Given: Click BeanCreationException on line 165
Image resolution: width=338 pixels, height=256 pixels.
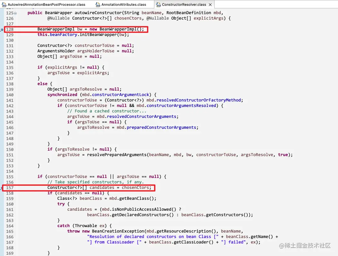Looking at the screenshot, I should [x=118, y=231].
